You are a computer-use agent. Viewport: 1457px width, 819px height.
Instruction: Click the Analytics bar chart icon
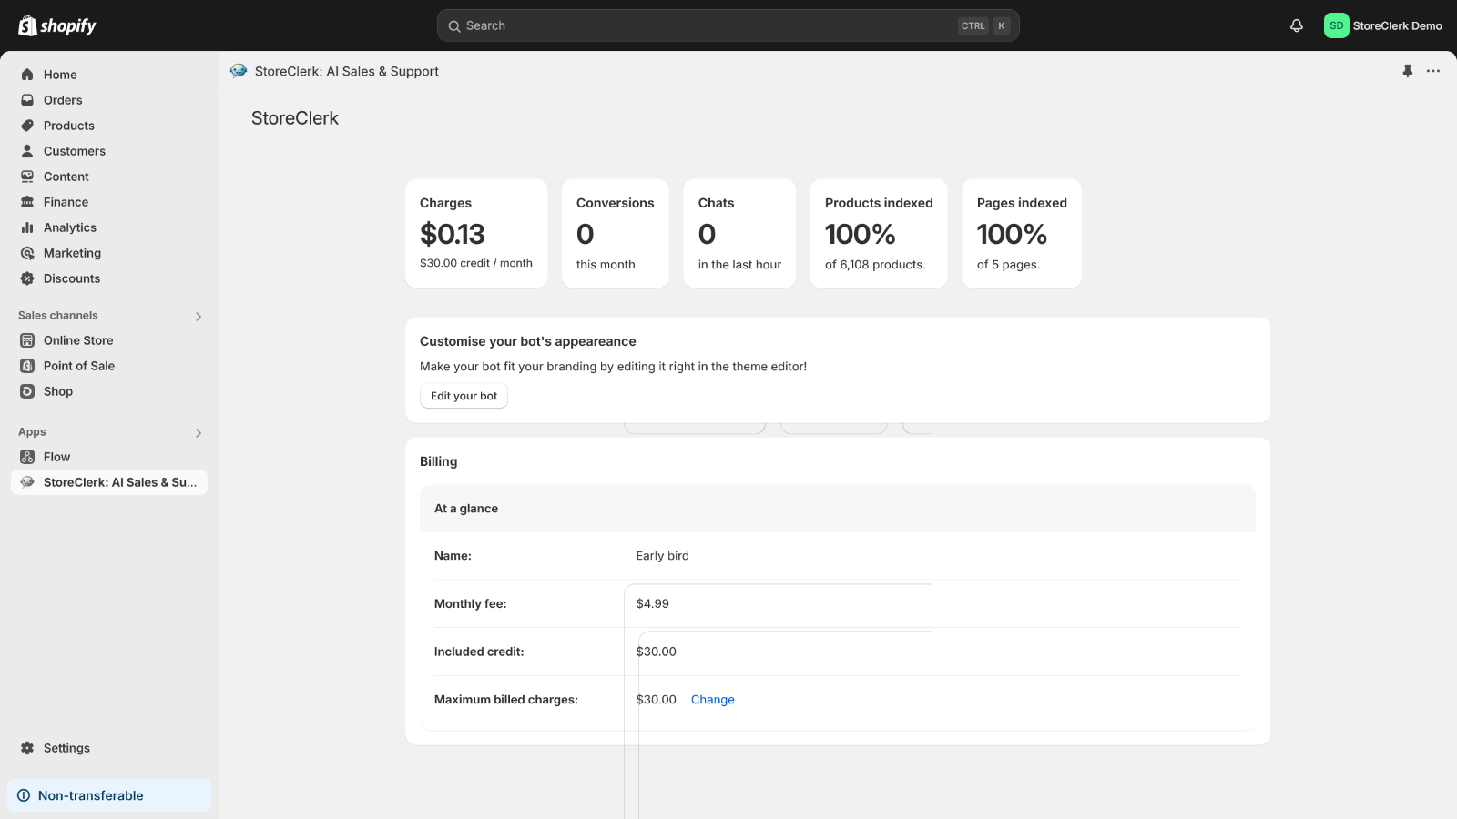27,227
